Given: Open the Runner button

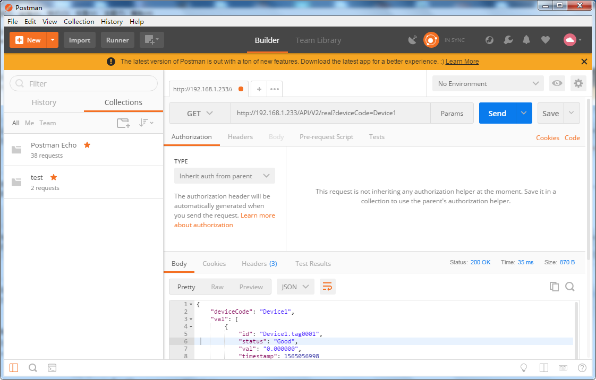Looking at the screenshot, I should (x=117, y=40).
